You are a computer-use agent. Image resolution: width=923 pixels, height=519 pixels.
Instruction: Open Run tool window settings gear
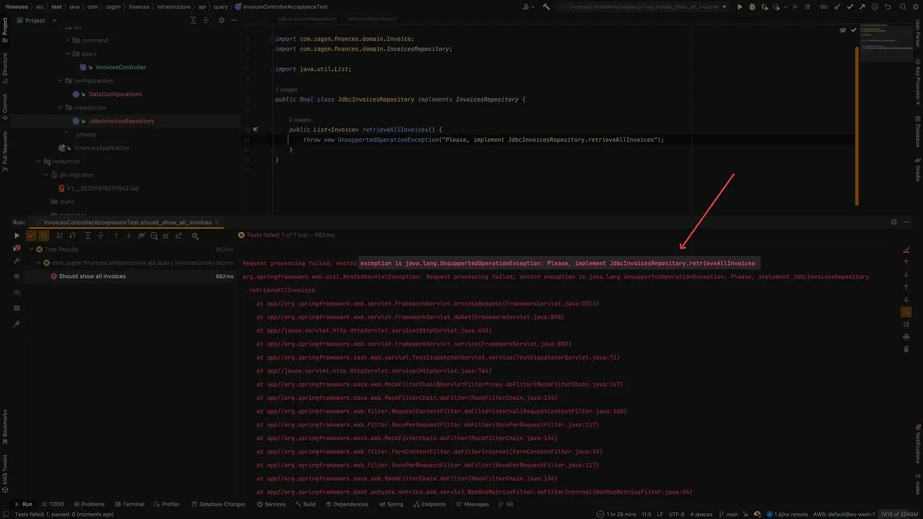(894, 222)
